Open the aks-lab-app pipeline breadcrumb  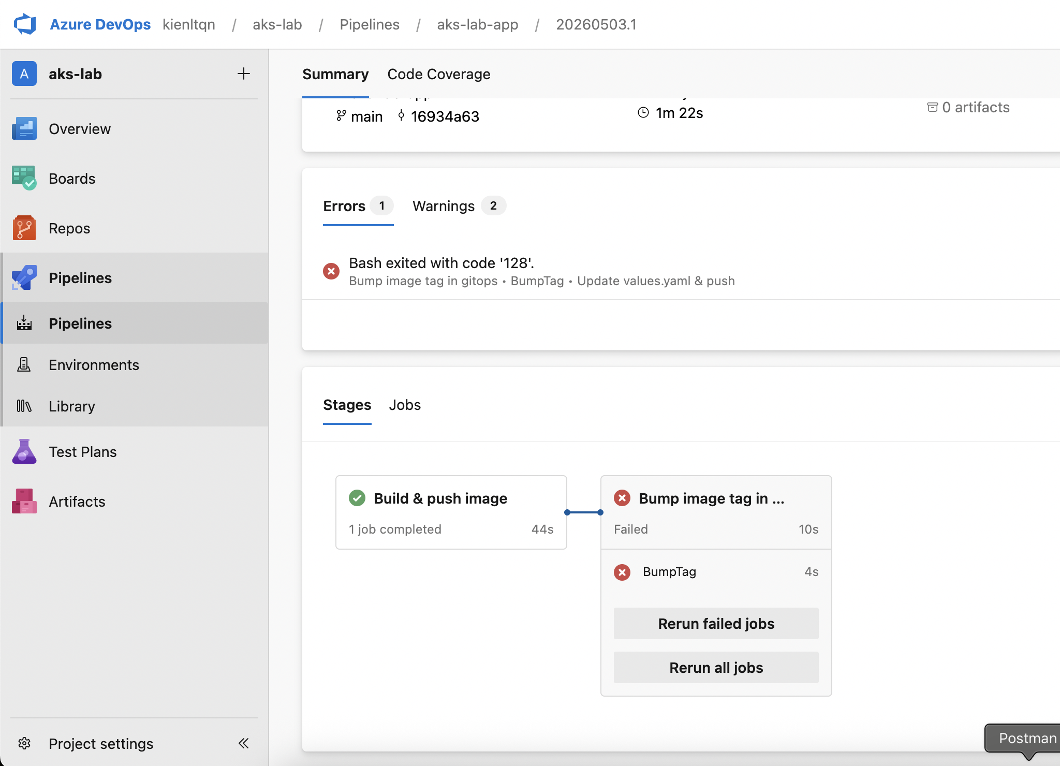pyautogui.click(x=478, y=24)
